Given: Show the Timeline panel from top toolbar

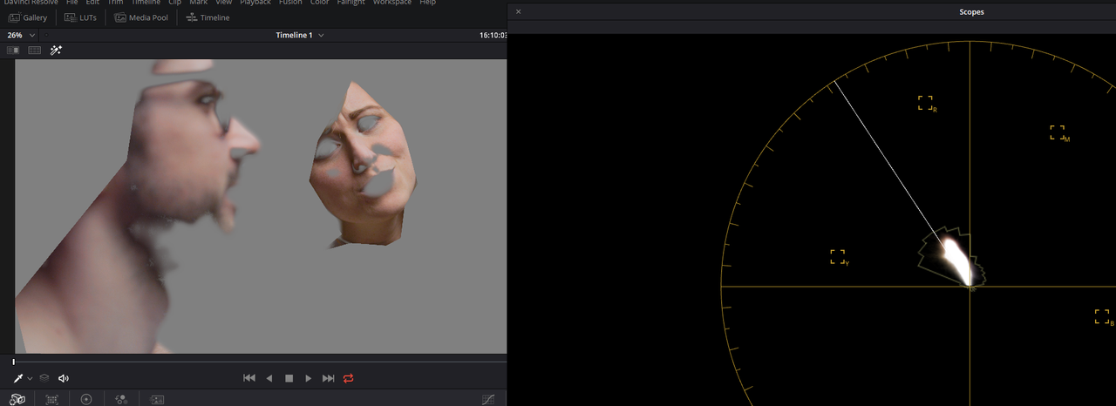Looking at the screenshot, I should pyautogui.click(x=208, y=17).
